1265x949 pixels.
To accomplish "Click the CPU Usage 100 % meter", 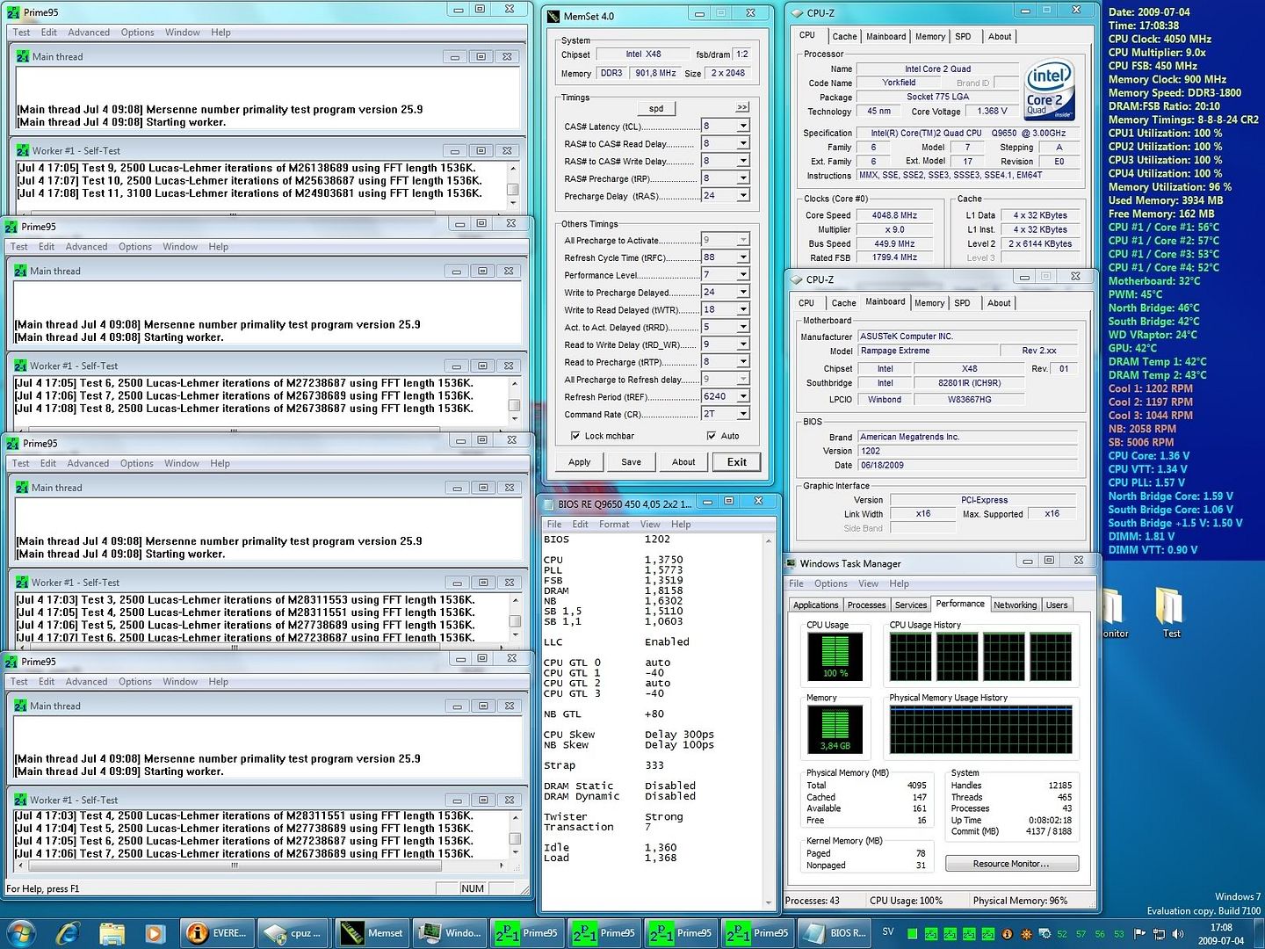I will coord(835,657).
